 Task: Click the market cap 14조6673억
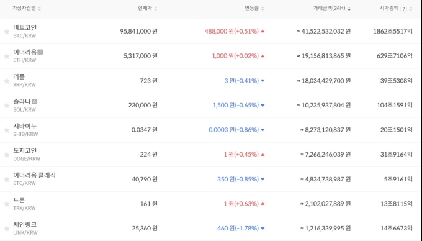tap(396, 229)
